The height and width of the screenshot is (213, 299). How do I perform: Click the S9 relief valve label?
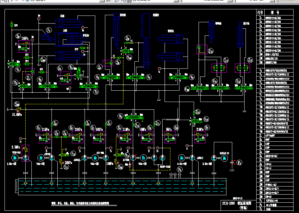(x=18, y=36)
